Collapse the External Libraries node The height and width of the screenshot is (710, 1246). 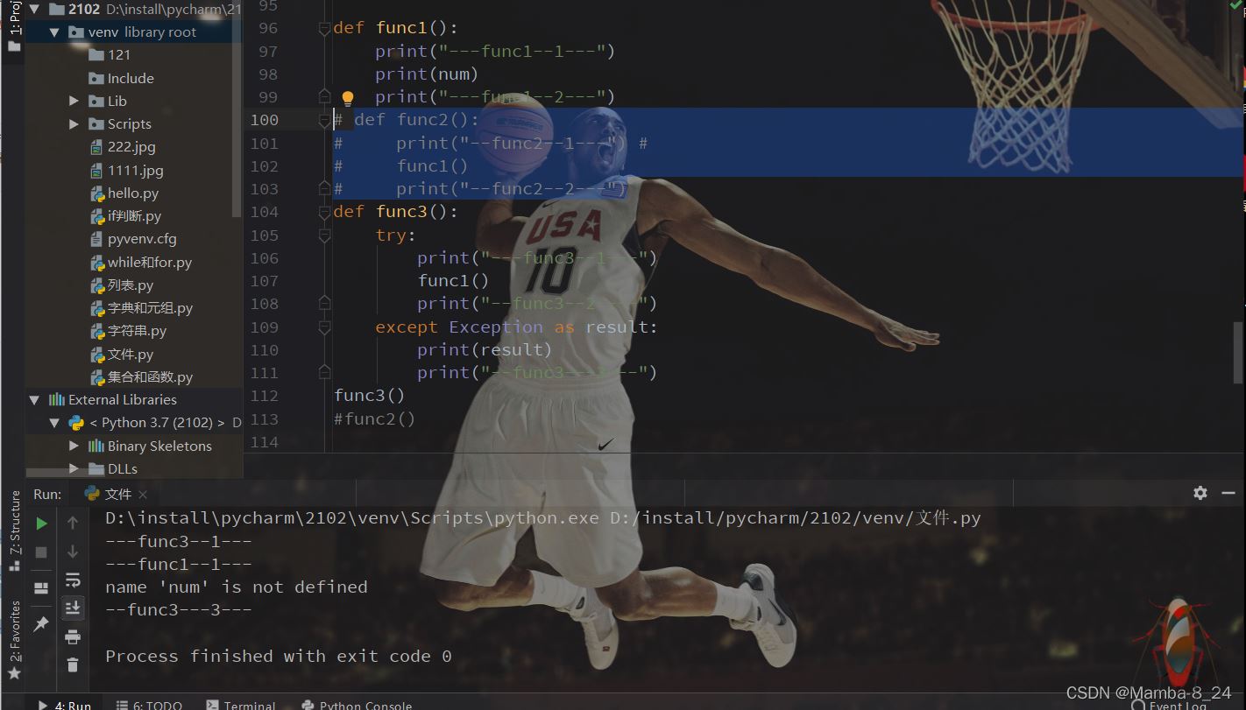click(35, 400)
